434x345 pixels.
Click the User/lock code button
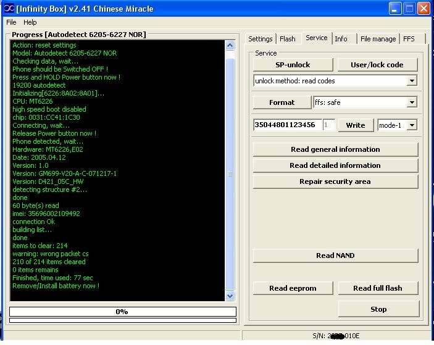(377, 65)
